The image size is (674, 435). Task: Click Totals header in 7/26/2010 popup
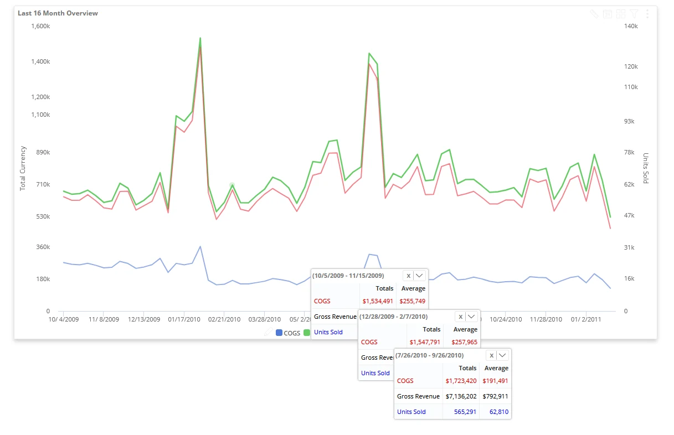coord(467,368)
